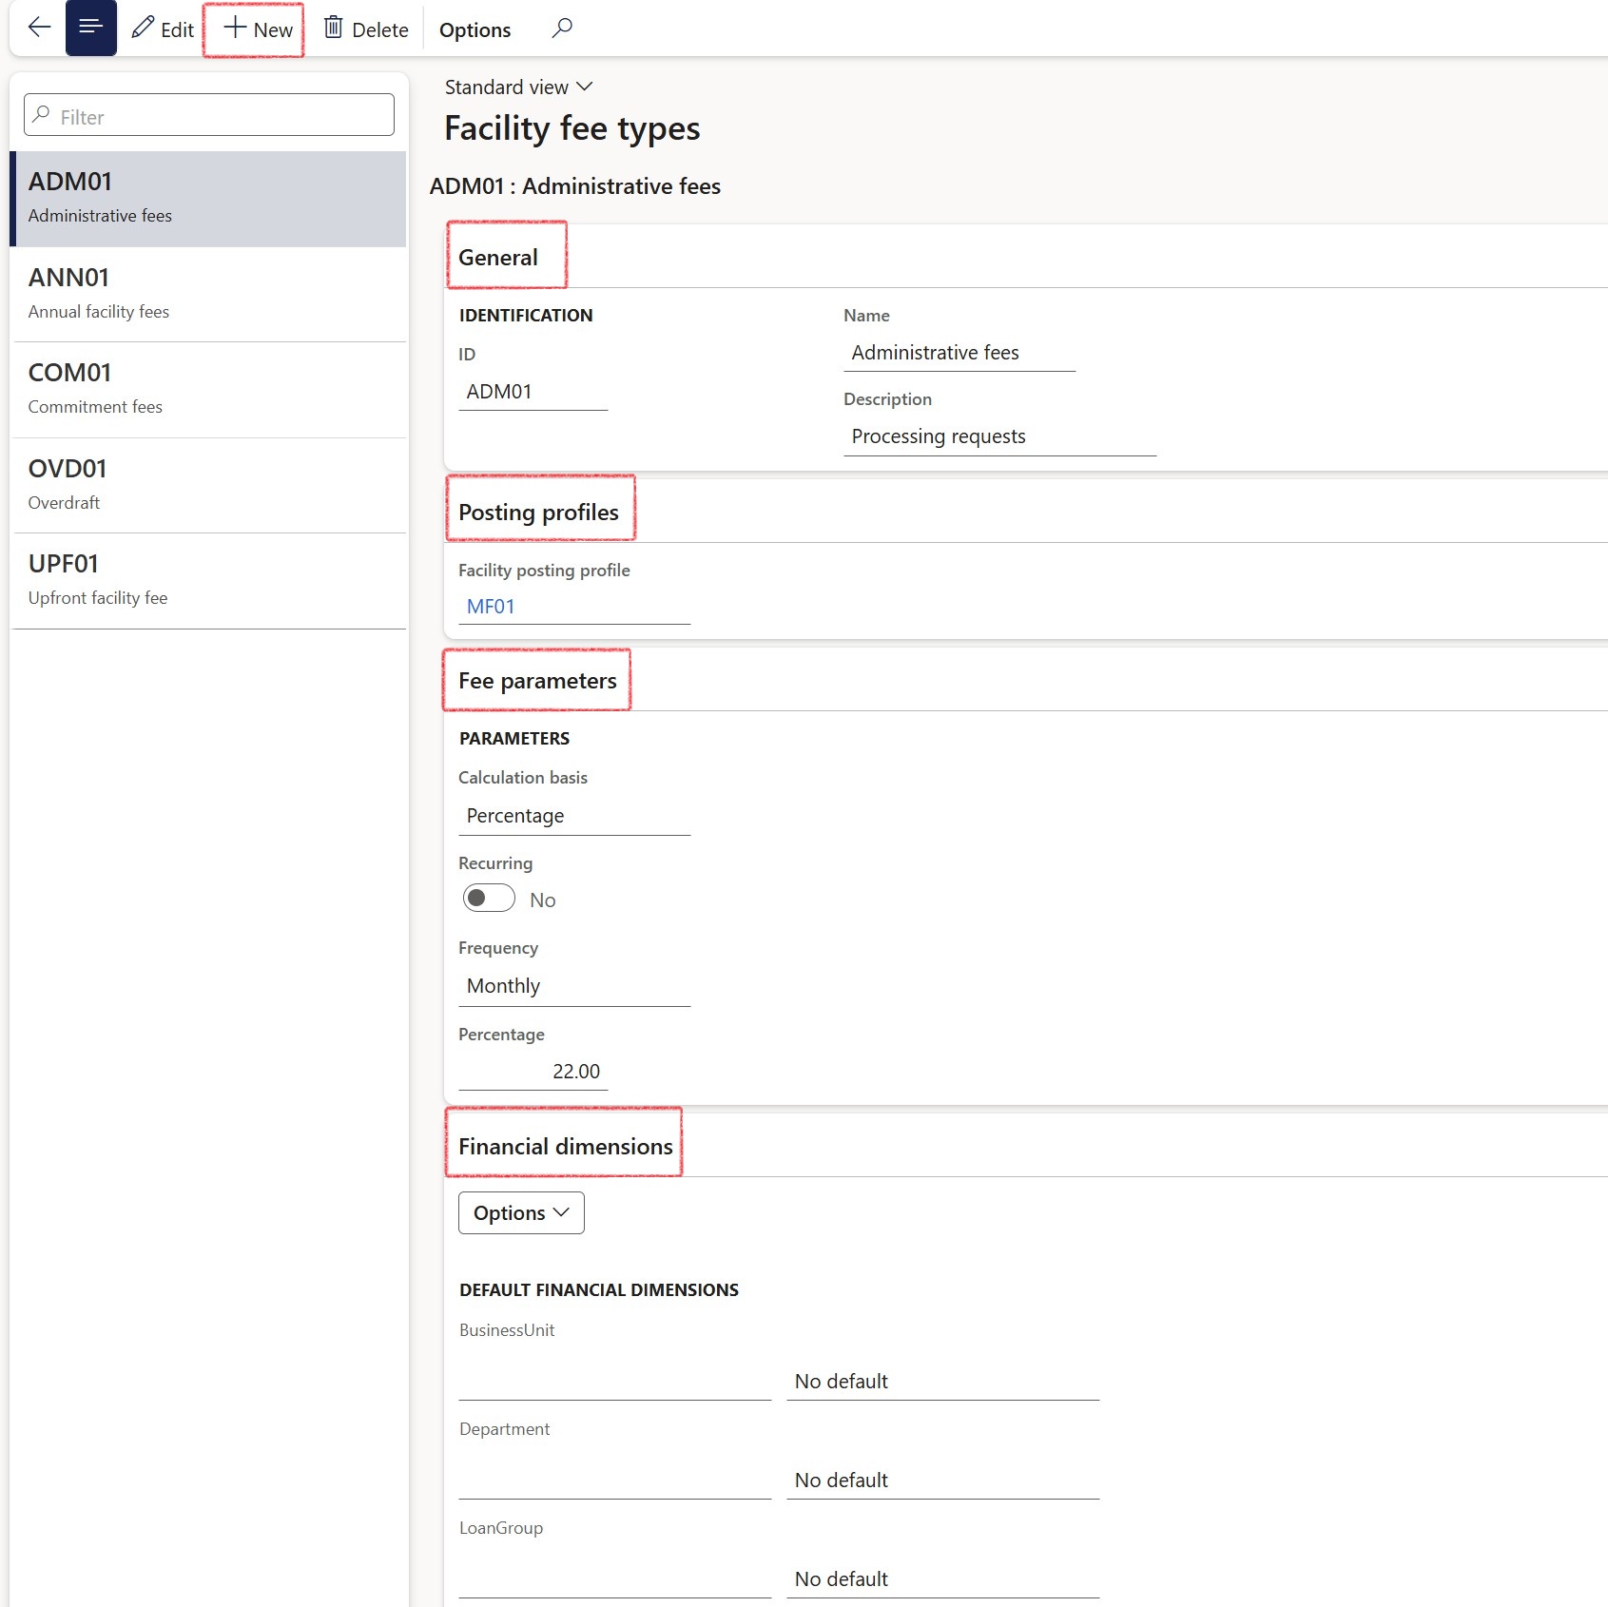Enable the Recurring switch under Parameters
This screenshot has width=1608, height=1607.
(488, 898)
